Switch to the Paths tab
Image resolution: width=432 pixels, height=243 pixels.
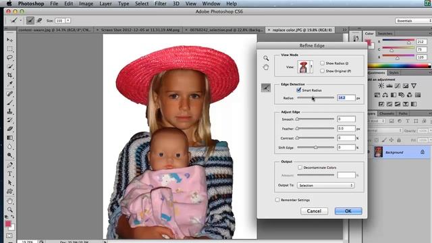pos(403,113)
